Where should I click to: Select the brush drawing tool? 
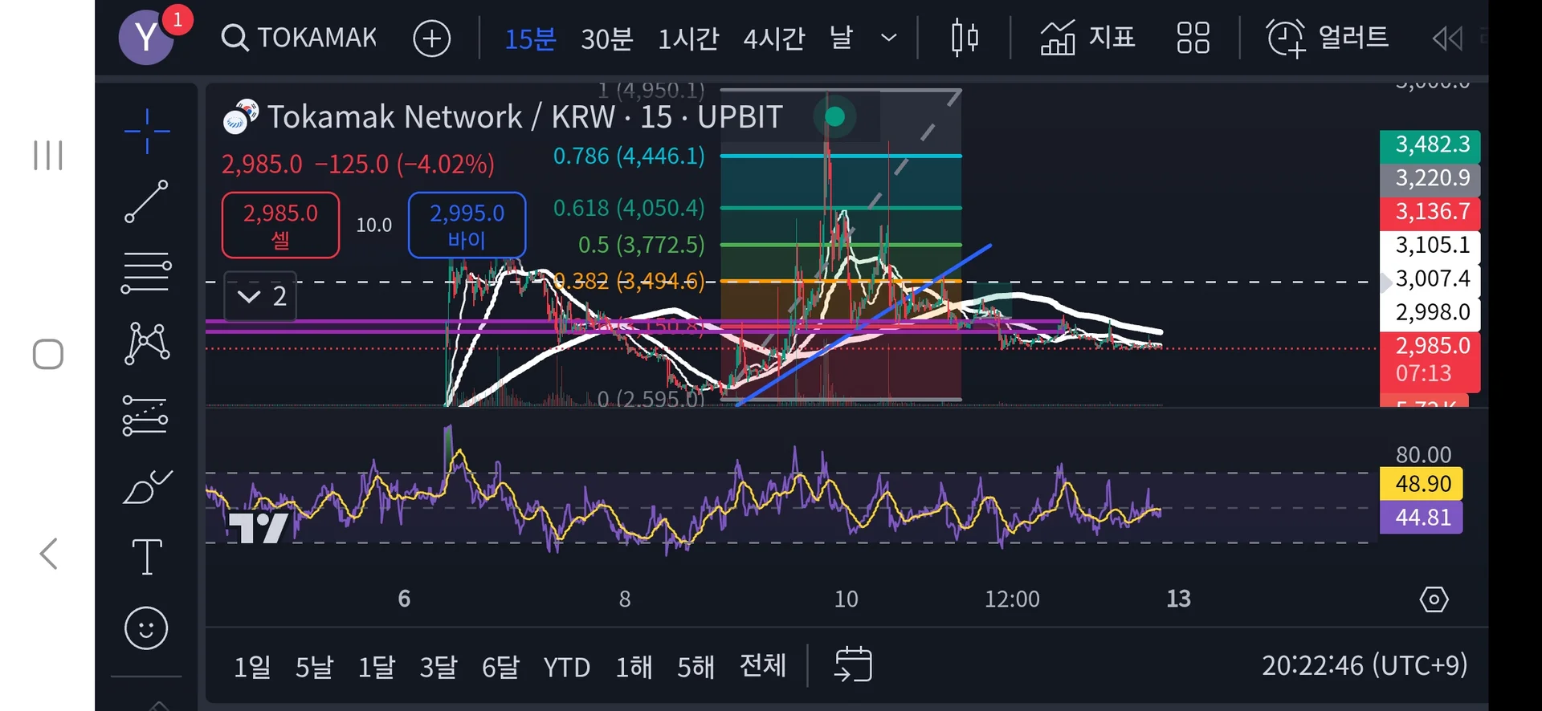pyautogui.click(x=147, y=486)
